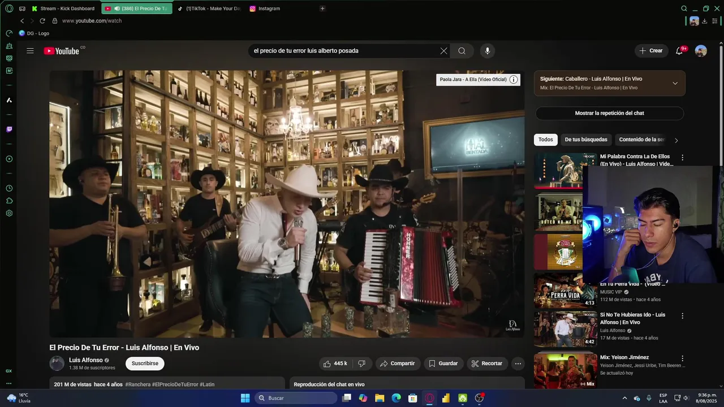The height and width of the screenshot is (407, 724).
Task: Switch to Stream - Kick Dashboard tab
Action: point(63,8)
